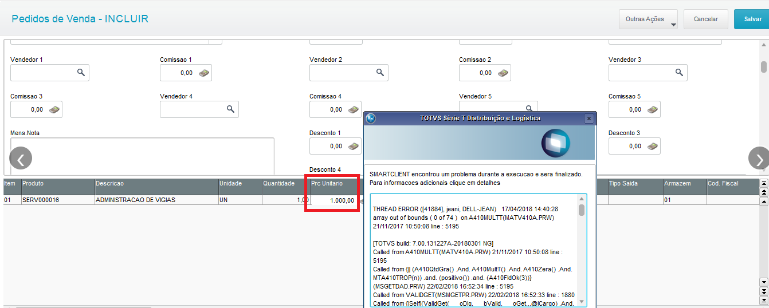Click the THREAD ERROR message line

(x=465, y=209)
